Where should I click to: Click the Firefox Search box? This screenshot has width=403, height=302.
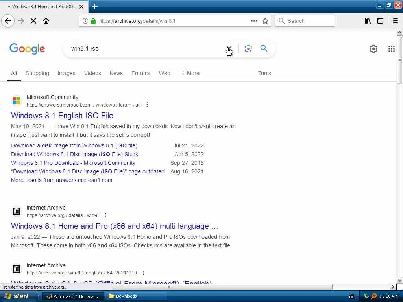tap(305, 21)
